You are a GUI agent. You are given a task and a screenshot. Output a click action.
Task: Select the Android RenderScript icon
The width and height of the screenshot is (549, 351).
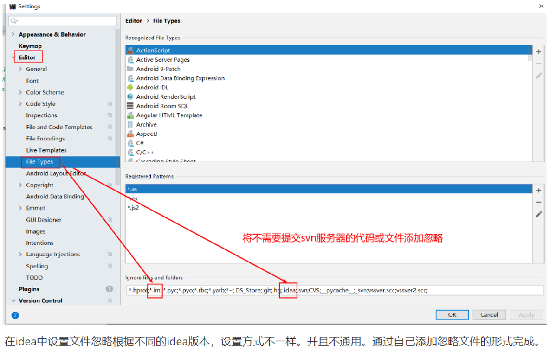pyautogui.click(x=130, y=96)
